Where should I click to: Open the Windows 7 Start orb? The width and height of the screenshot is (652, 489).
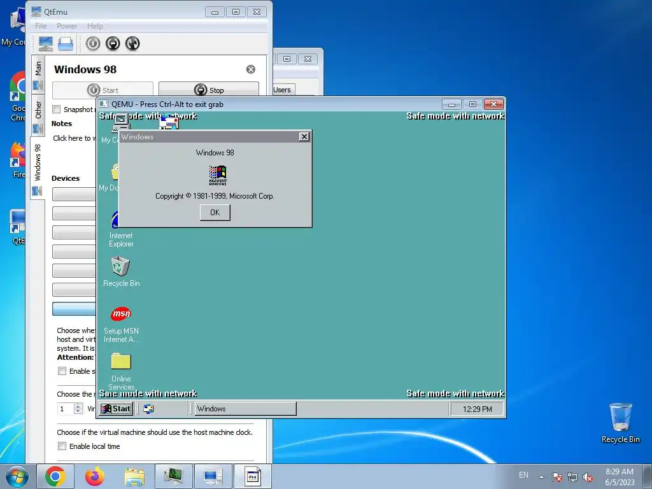[x=17, y=476]
